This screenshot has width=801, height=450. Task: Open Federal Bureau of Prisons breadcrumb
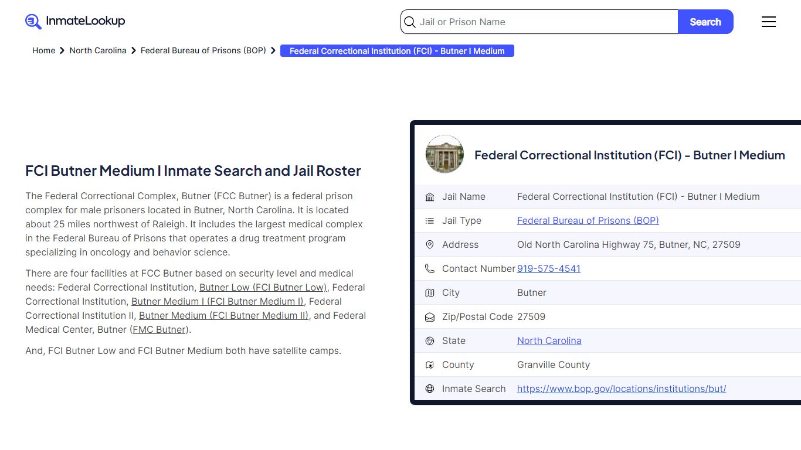click(x=203, y=50)
